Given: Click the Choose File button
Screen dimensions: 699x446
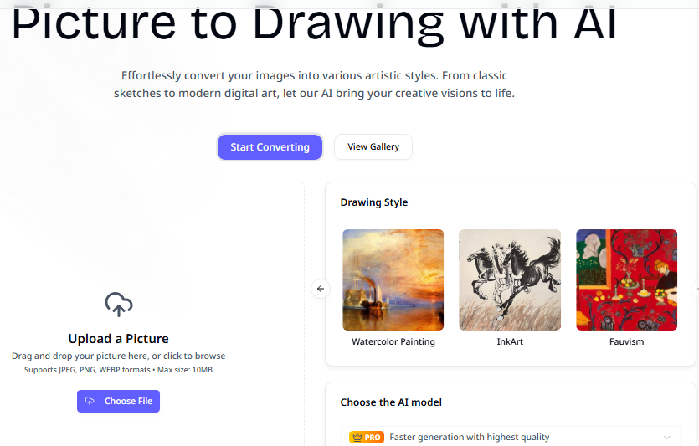Looking at the screenshot, I should (x=118, y=402).
